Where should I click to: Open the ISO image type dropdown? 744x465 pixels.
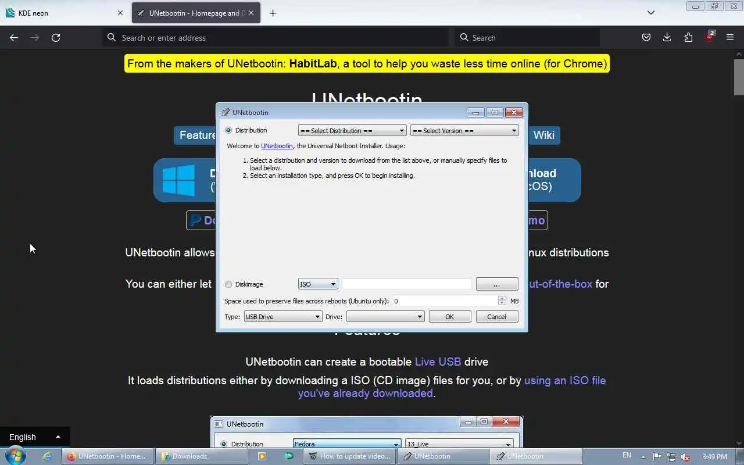click(x=318, y=284)
